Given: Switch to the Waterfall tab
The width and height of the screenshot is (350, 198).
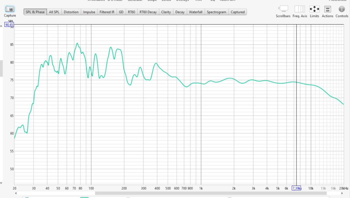Looking at the screenshot, I should coord(195,12).
